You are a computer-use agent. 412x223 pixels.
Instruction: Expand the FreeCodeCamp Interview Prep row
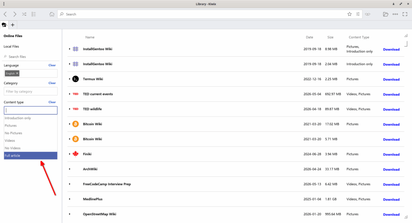click(70, 184)
